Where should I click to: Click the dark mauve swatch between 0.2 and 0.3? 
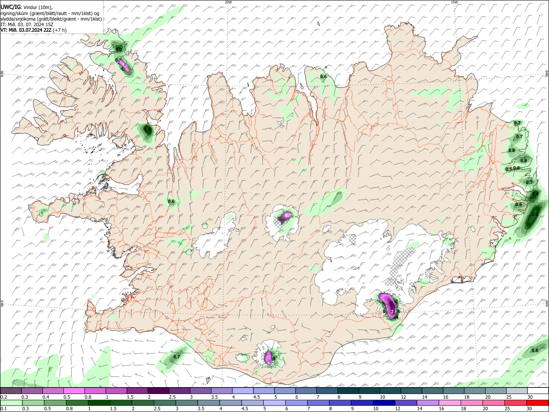(x=11, y=391)
